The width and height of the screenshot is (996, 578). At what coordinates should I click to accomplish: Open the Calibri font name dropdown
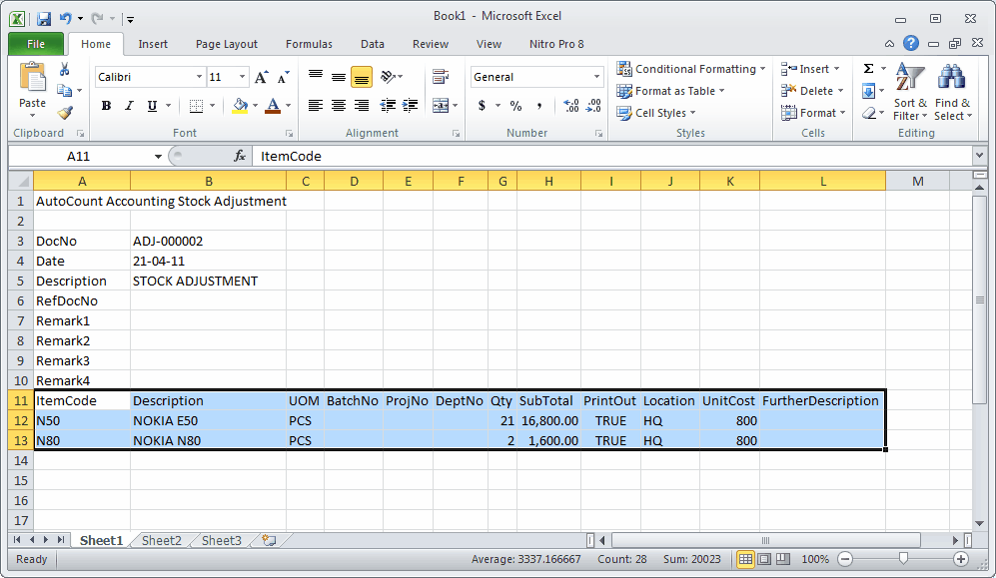click(x=199, y=77)
